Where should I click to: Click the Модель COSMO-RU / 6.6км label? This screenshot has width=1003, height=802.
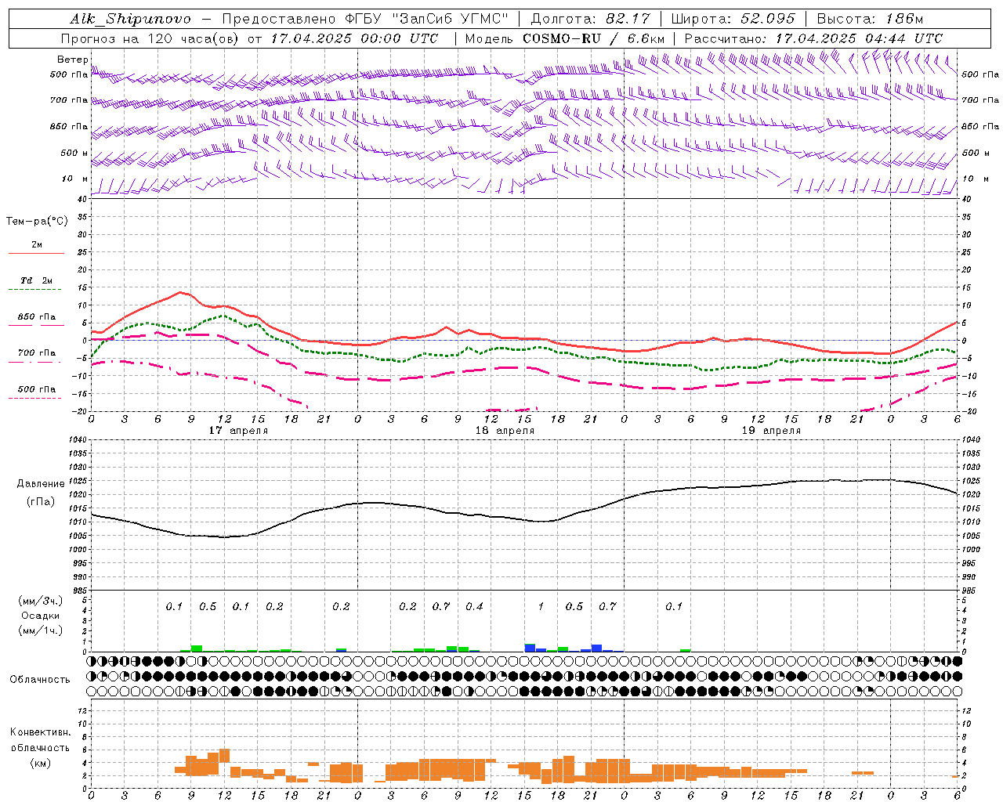pos(565,38)
